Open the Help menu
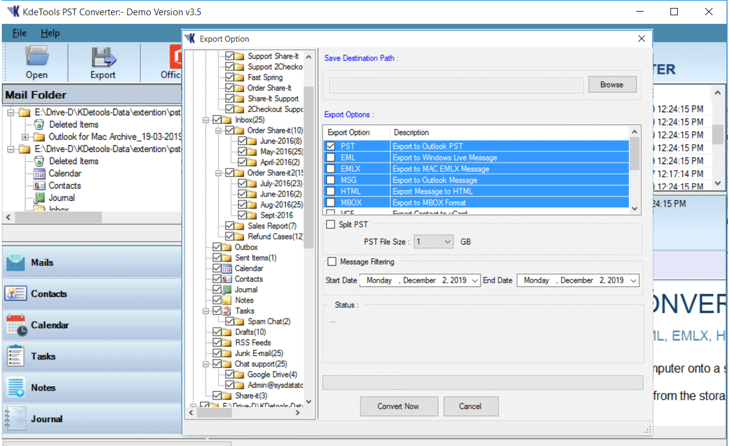 (50, 33)
